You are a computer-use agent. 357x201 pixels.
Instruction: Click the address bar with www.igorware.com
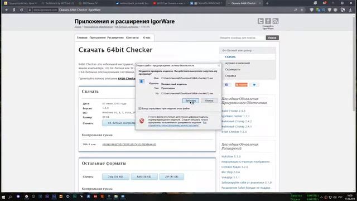coord(45,10)
